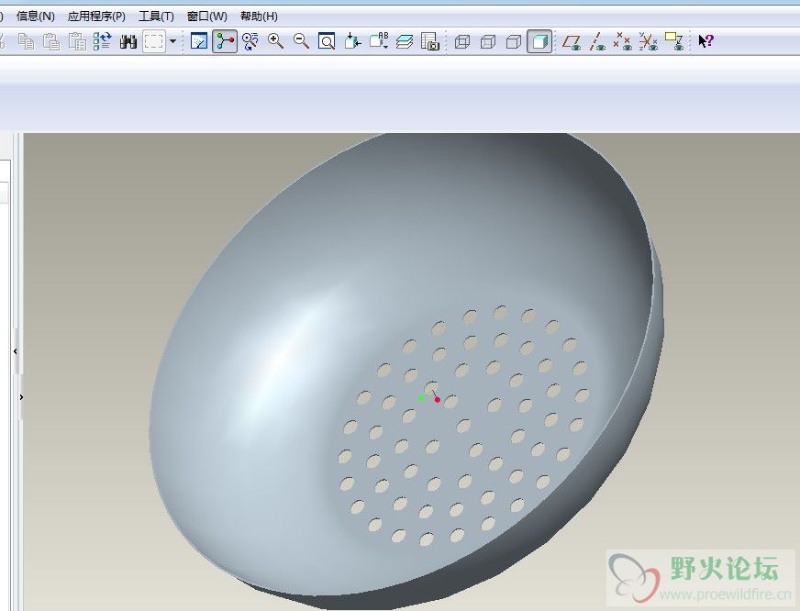
Task: Open the 信息(N) menu
Action: coord(36,17)
